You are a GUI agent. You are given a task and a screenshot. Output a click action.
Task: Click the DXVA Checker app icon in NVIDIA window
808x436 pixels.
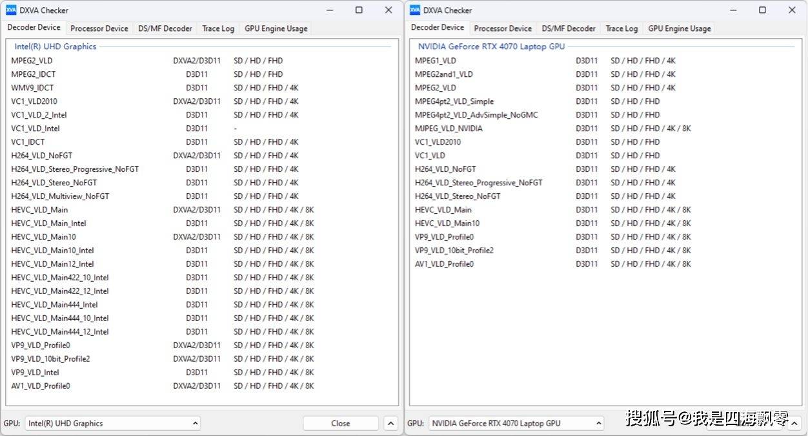415,10
